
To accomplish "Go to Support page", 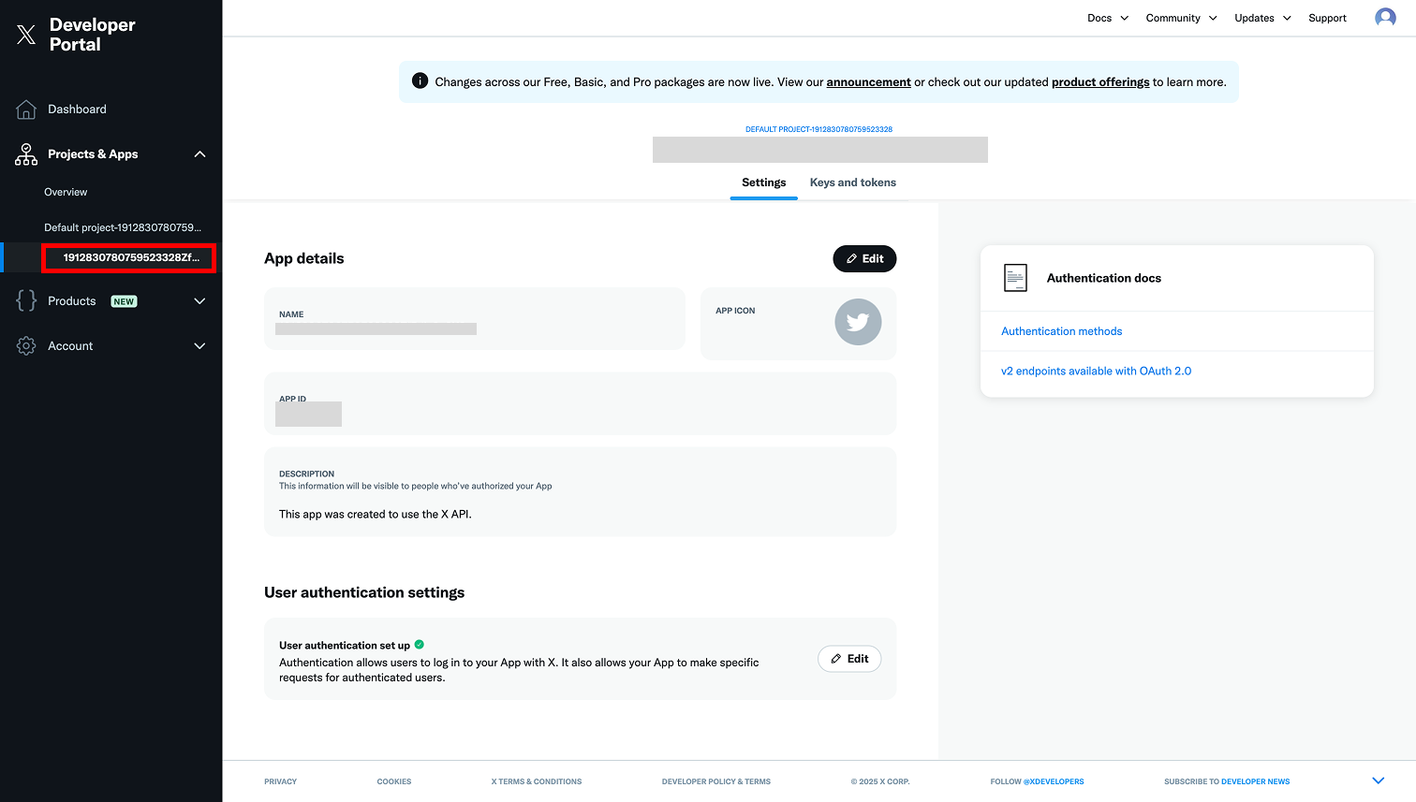I will pos(1327,18).
